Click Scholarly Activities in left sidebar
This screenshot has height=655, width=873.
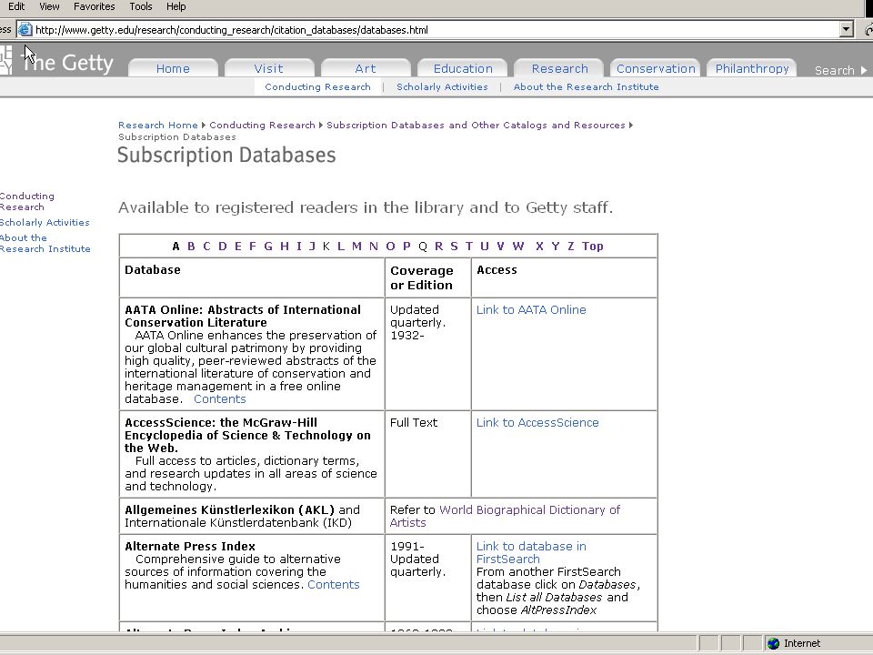point(45,222)
